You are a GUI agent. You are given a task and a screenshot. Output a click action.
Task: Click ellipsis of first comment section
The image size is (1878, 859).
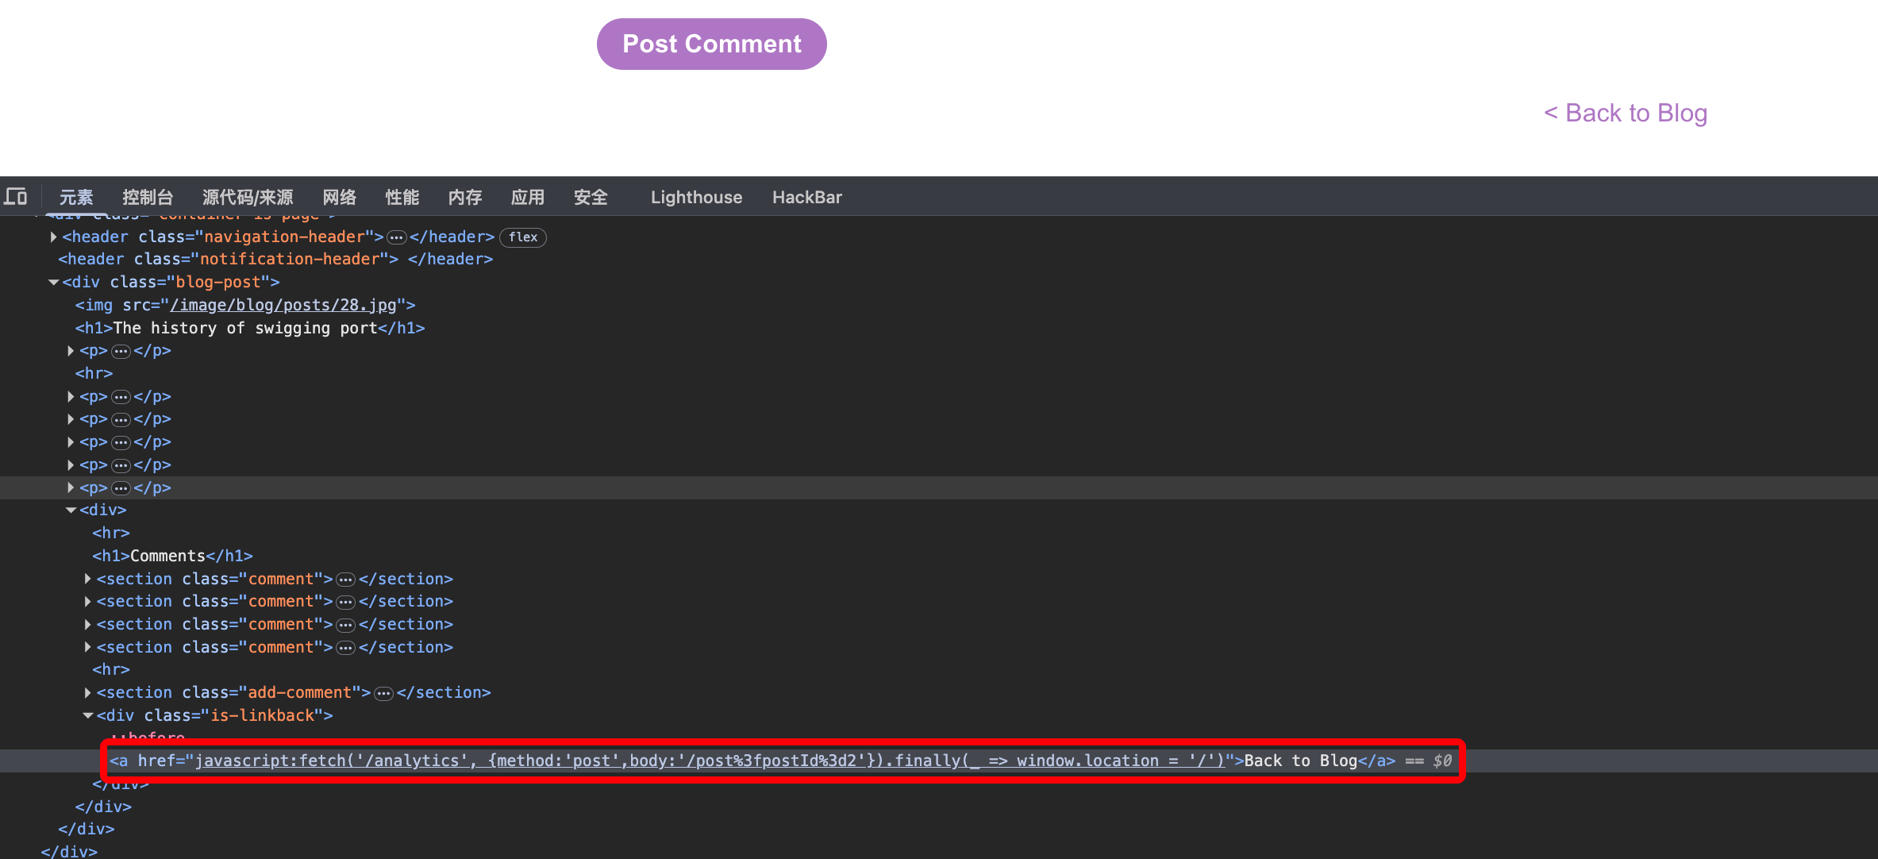click(x=345, y=580)
